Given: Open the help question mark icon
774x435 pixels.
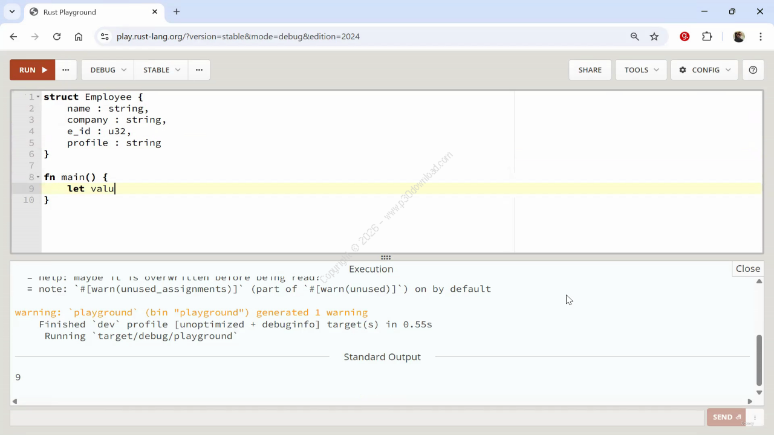Looking at the screenshot, I should point(753,70).
